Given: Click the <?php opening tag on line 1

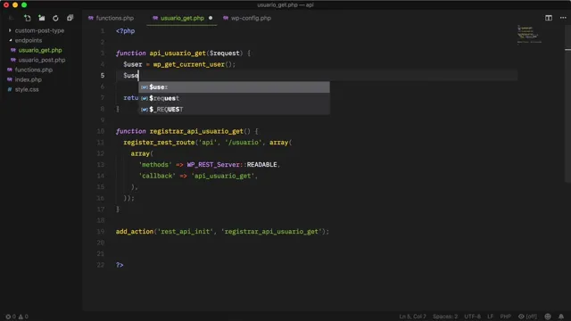Looking at the screenshot, I should tap(125, 31).
